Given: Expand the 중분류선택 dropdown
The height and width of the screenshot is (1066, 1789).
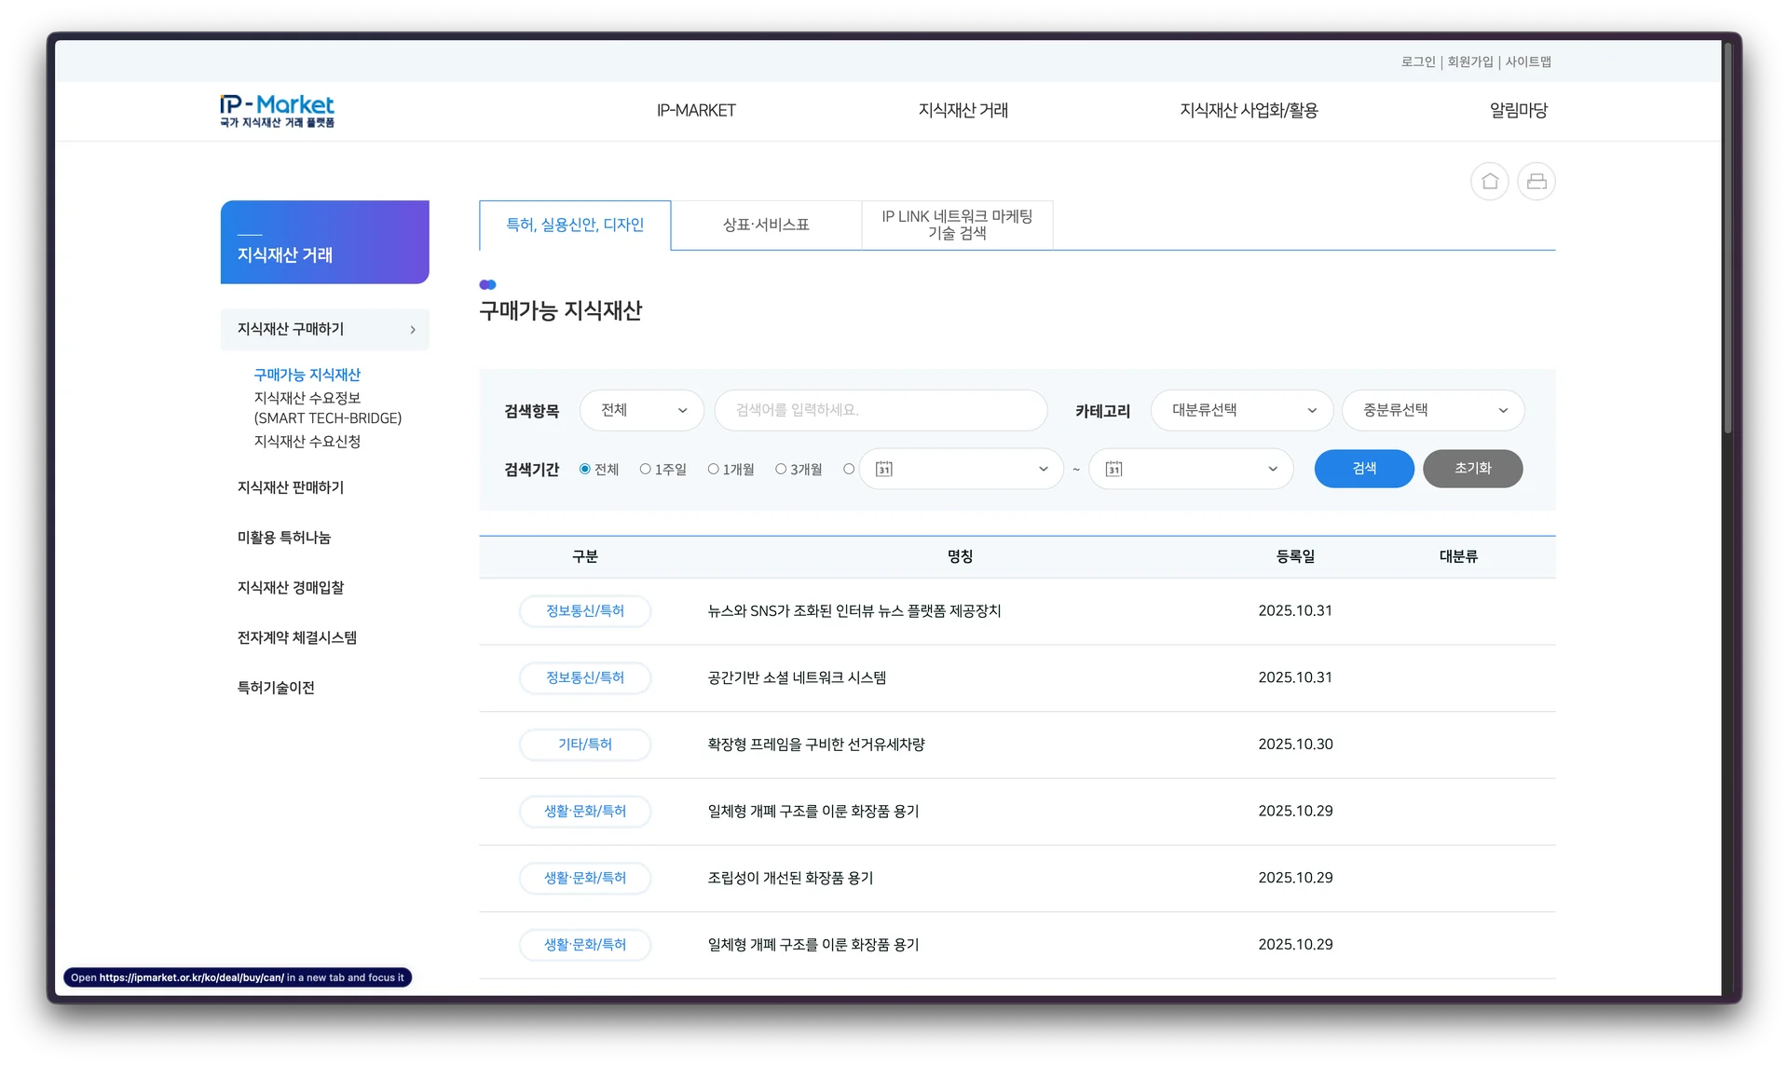Looking at the screenshot, I should click(x=1432, y=410).
